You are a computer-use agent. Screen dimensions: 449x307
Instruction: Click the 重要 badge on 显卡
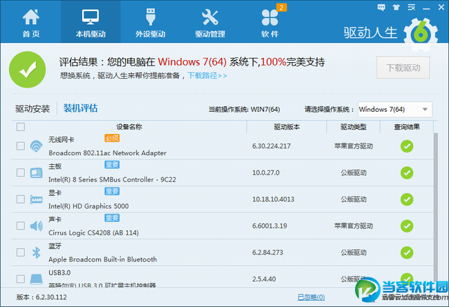(112, 191)
